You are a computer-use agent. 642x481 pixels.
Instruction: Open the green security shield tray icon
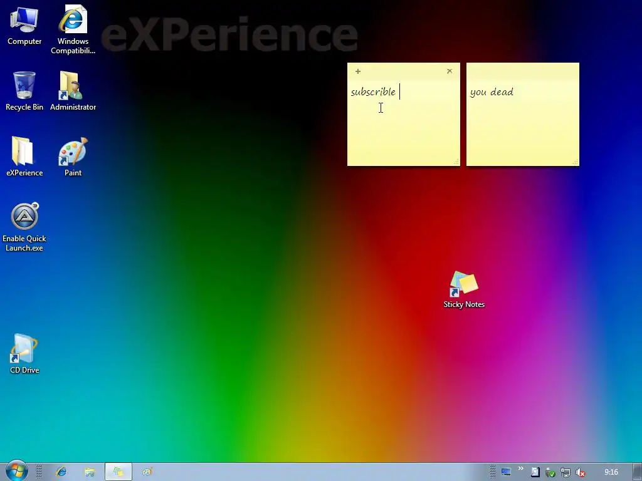tap(550, 473)
